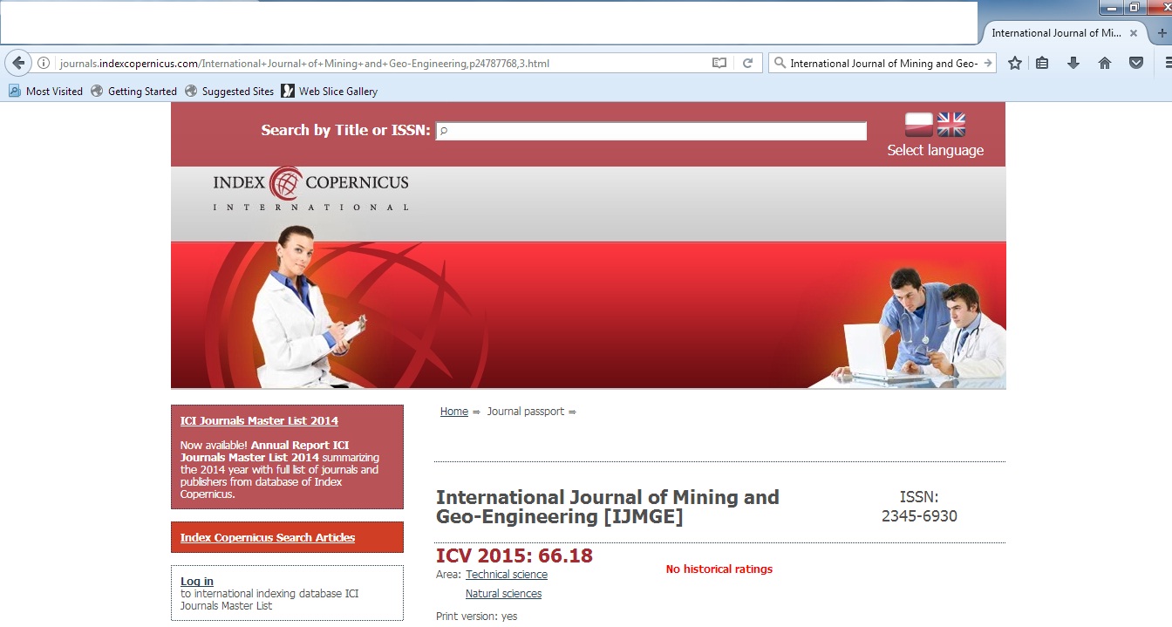Select the UK flag for English
Viewport: 1172px width, 627px height.
click(951, 125)
